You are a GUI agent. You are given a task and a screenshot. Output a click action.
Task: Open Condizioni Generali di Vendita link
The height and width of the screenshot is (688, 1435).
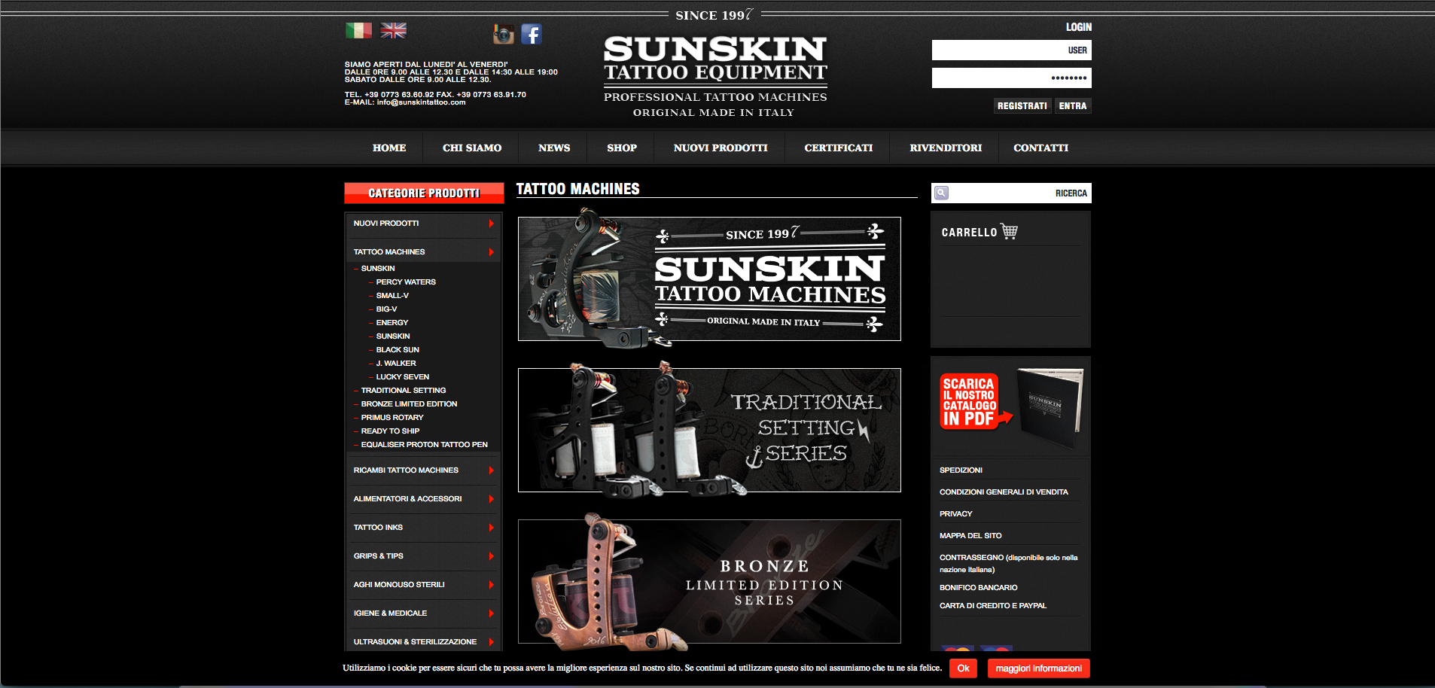pyautogui.click(x=1004, y=492)
